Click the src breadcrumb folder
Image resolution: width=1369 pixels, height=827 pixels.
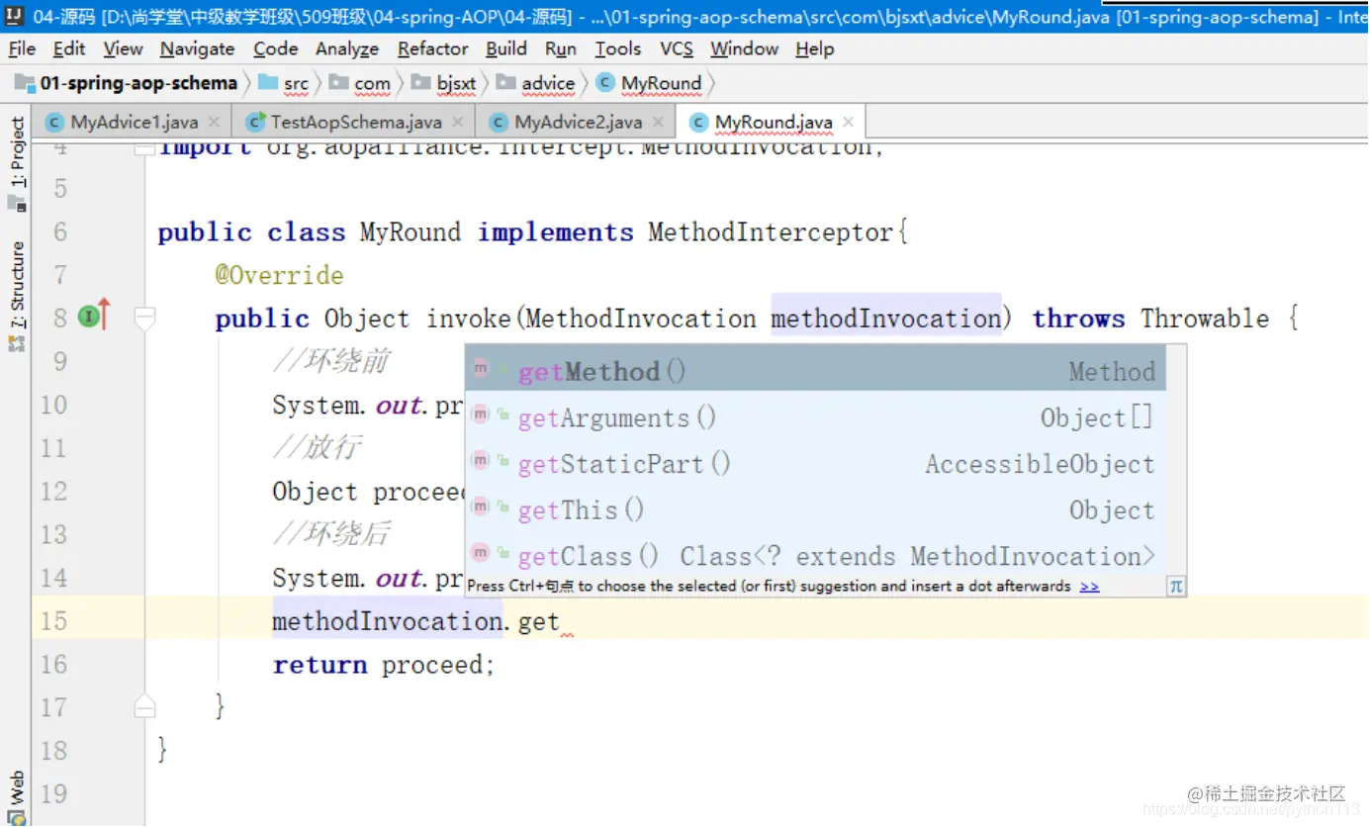pos(285,83)
